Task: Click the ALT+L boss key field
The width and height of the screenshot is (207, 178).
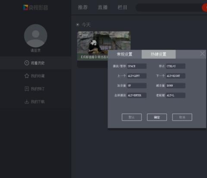Action: click(x=176, y=95)
